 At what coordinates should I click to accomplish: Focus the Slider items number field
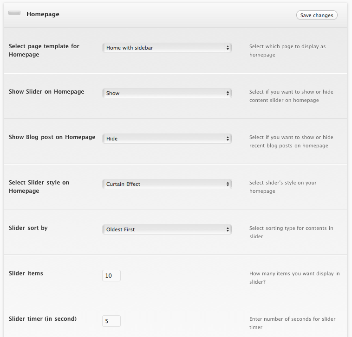[x=111, y=276]
